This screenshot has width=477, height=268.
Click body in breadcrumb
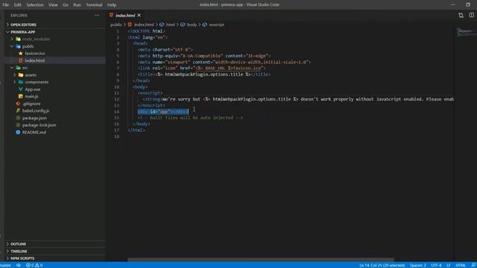(x=192, y=25)
